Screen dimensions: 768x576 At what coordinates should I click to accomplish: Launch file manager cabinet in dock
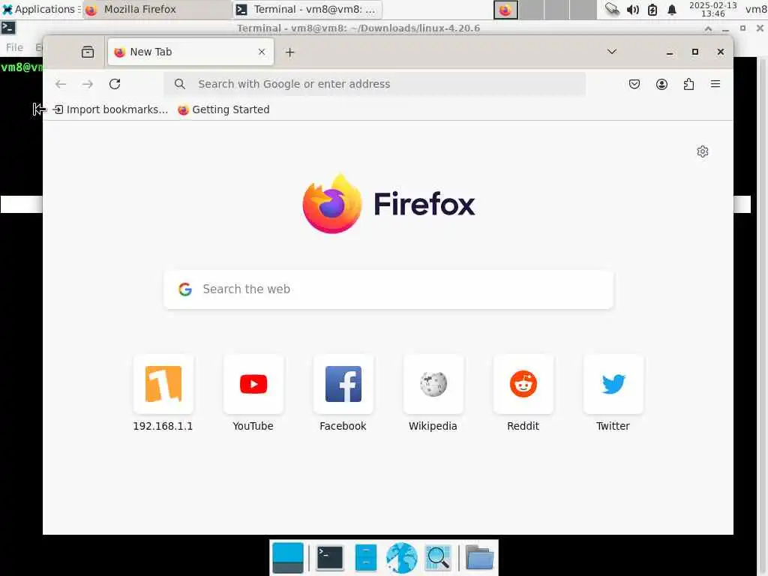366,558
